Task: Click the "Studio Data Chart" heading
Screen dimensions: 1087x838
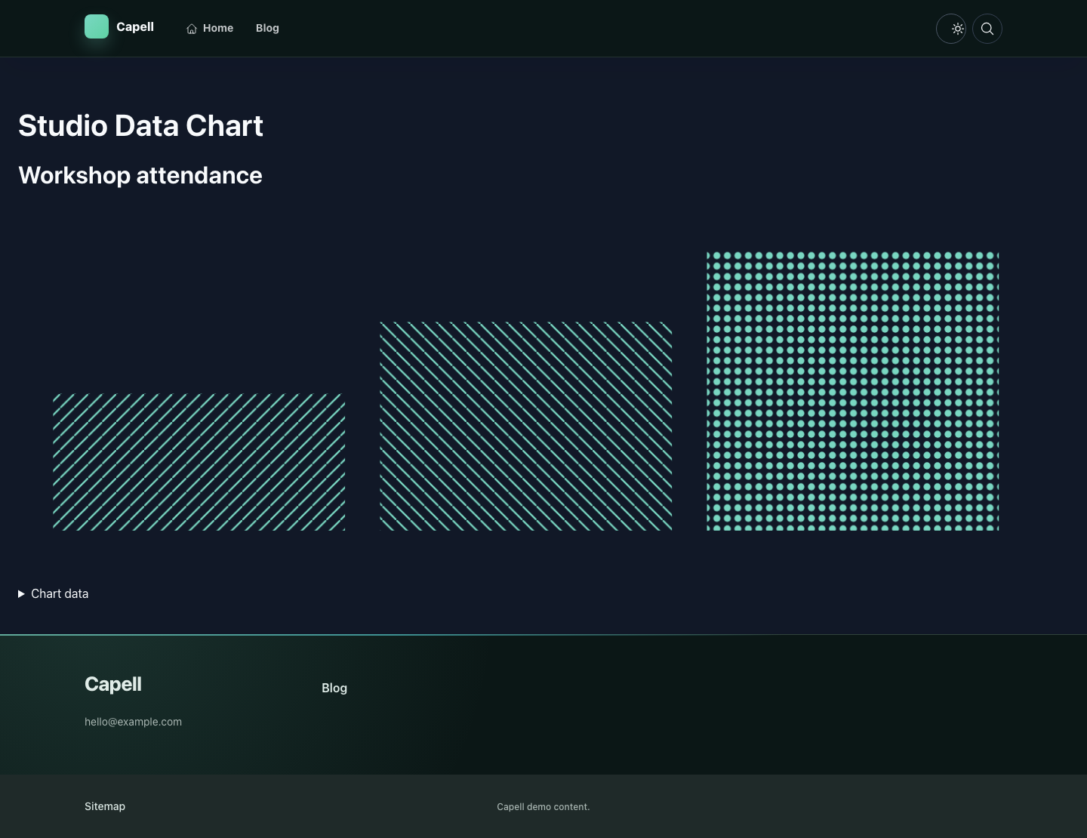Action: pos(140,125)
